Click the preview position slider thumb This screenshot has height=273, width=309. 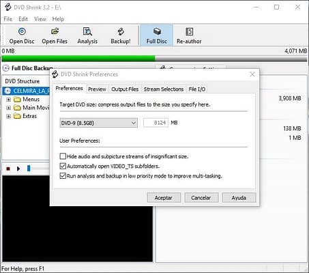[x=29, y=169]
